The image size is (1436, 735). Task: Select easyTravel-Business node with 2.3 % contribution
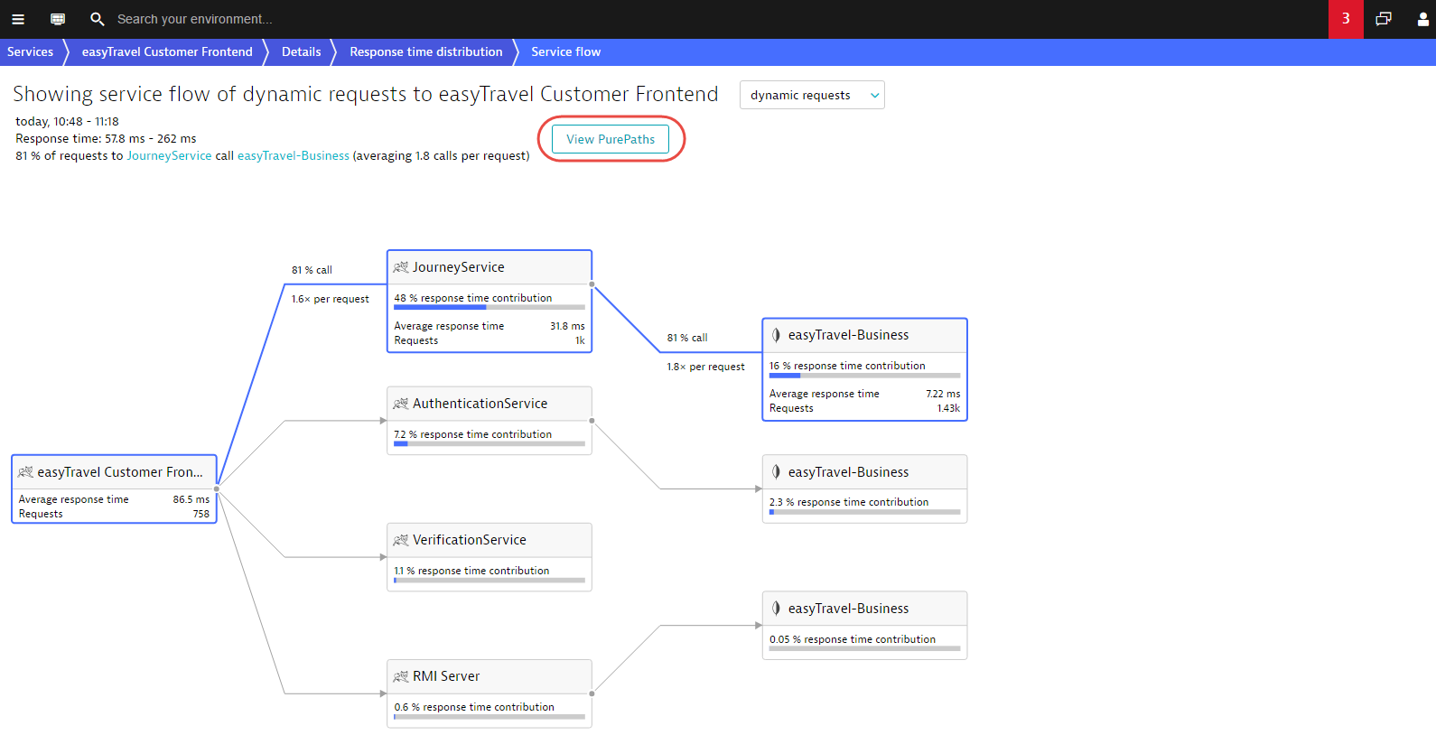[x=865, y=488]
